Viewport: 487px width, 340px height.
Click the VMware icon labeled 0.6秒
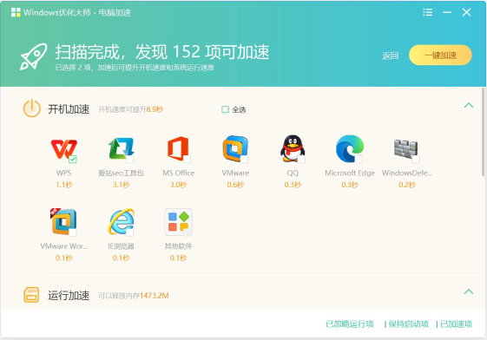coord(235,148)
